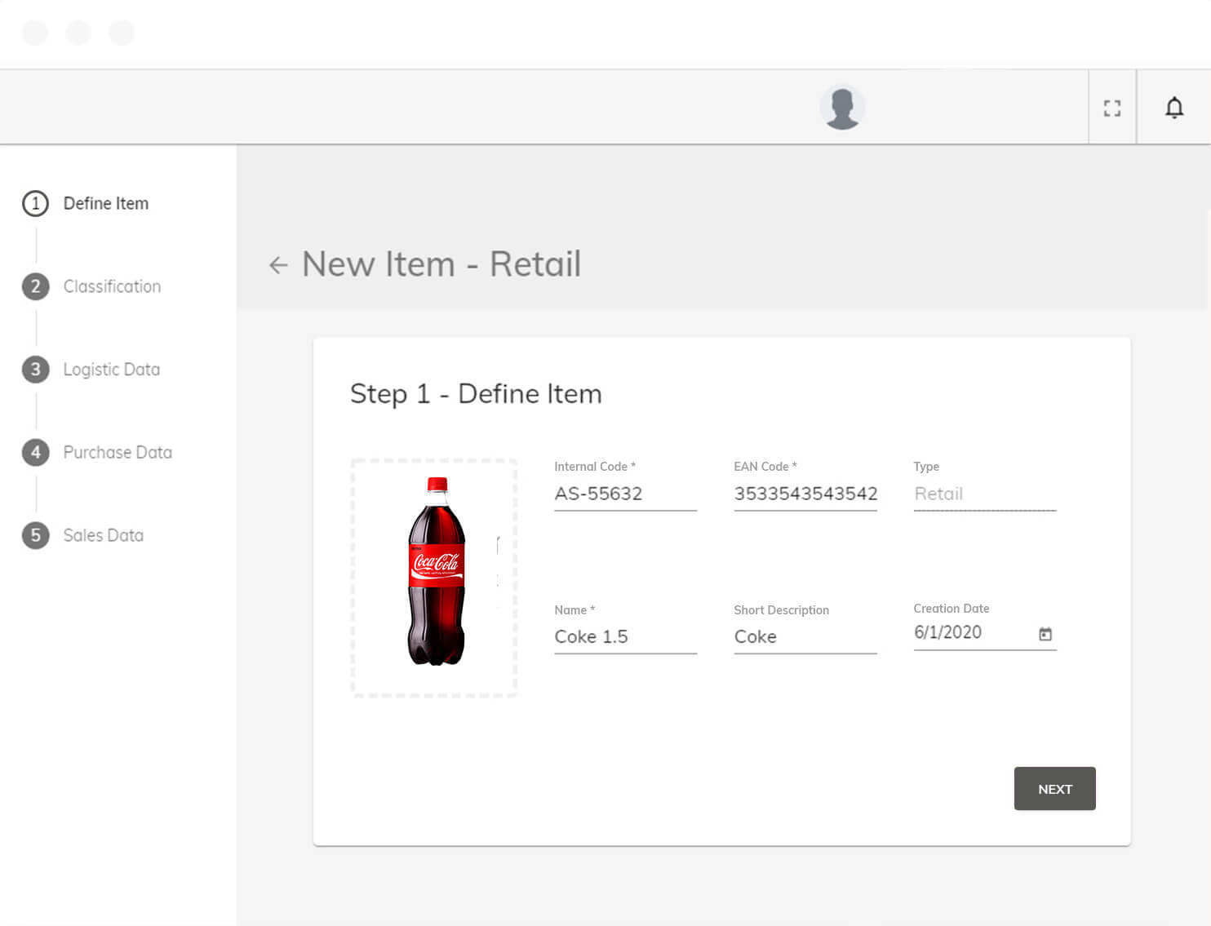Click the Name label

[x=574, y=610]
